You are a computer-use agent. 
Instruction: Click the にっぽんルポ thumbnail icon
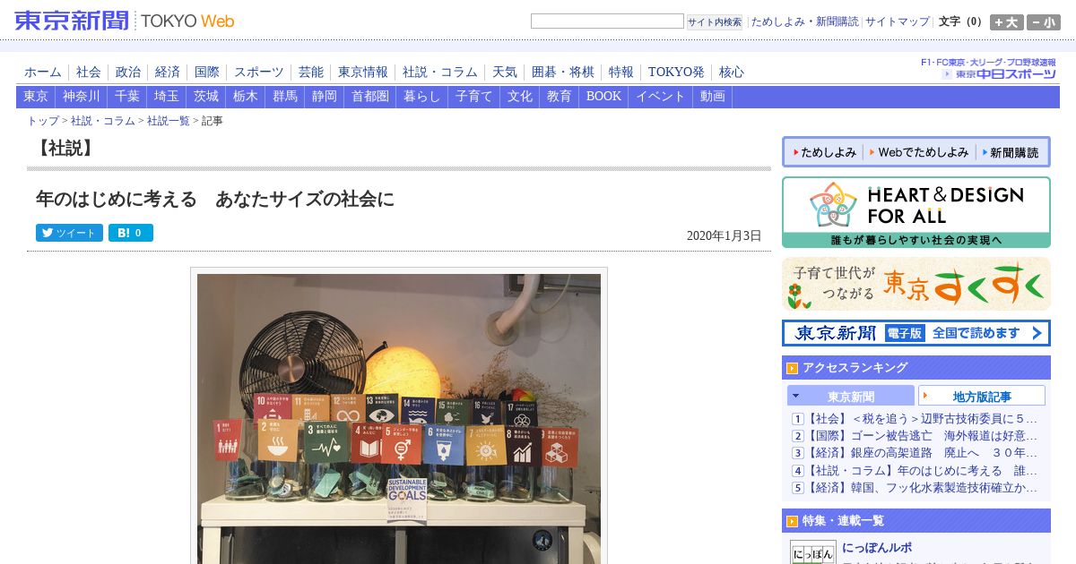(812, 552)
